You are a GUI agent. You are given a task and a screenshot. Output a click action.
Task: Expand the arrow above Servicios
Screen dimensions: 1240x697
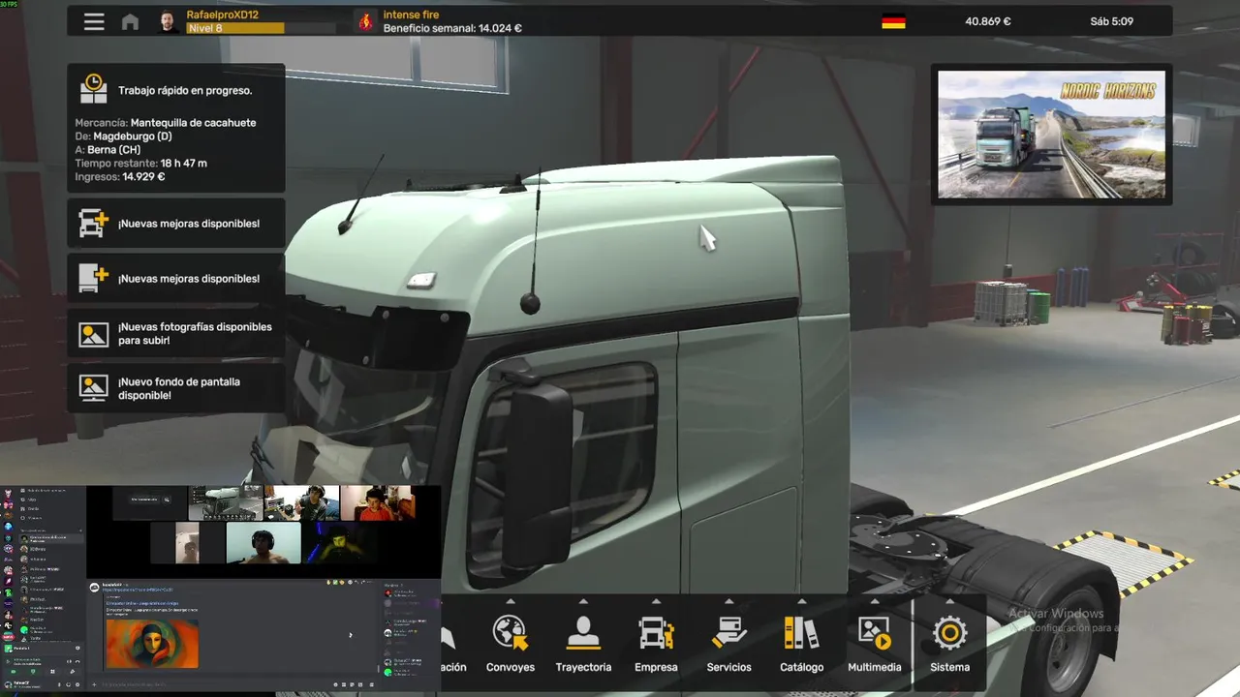coord(728,601)
